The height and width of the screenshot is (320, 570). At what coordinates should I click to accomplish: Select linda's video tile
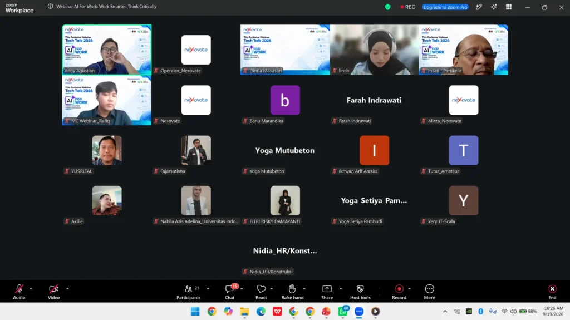pyautogui.click(x=374, y=50)
